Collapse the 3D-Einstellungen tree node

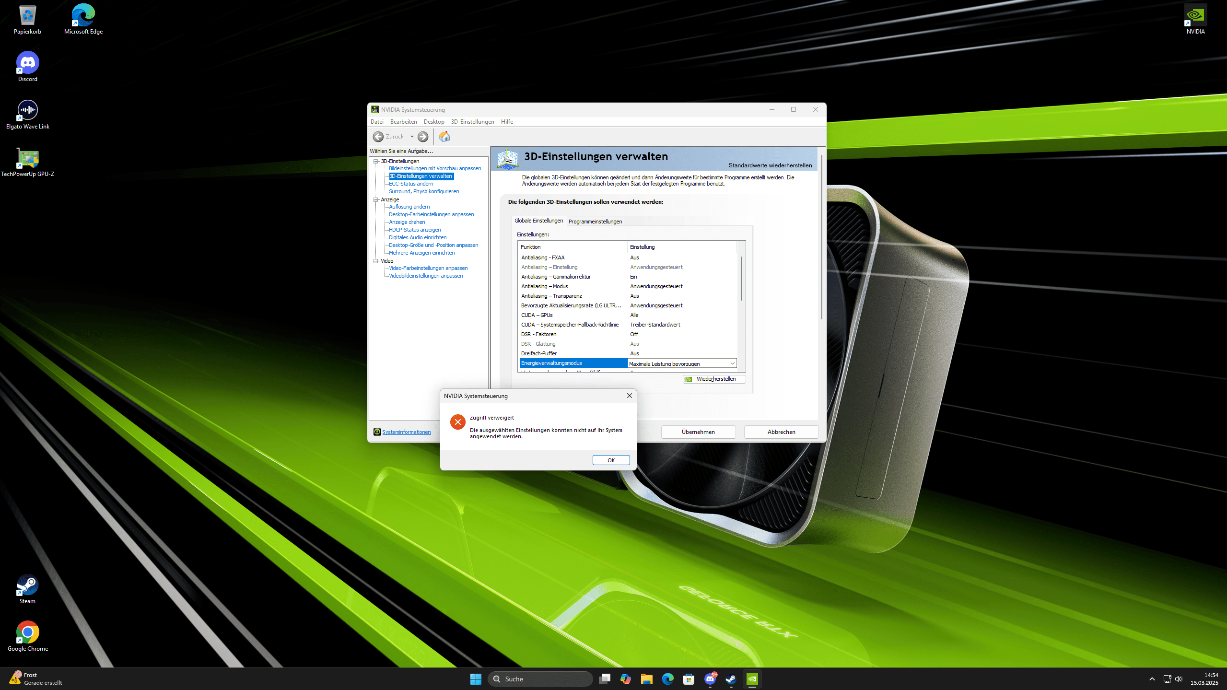[x=376, y=161]
